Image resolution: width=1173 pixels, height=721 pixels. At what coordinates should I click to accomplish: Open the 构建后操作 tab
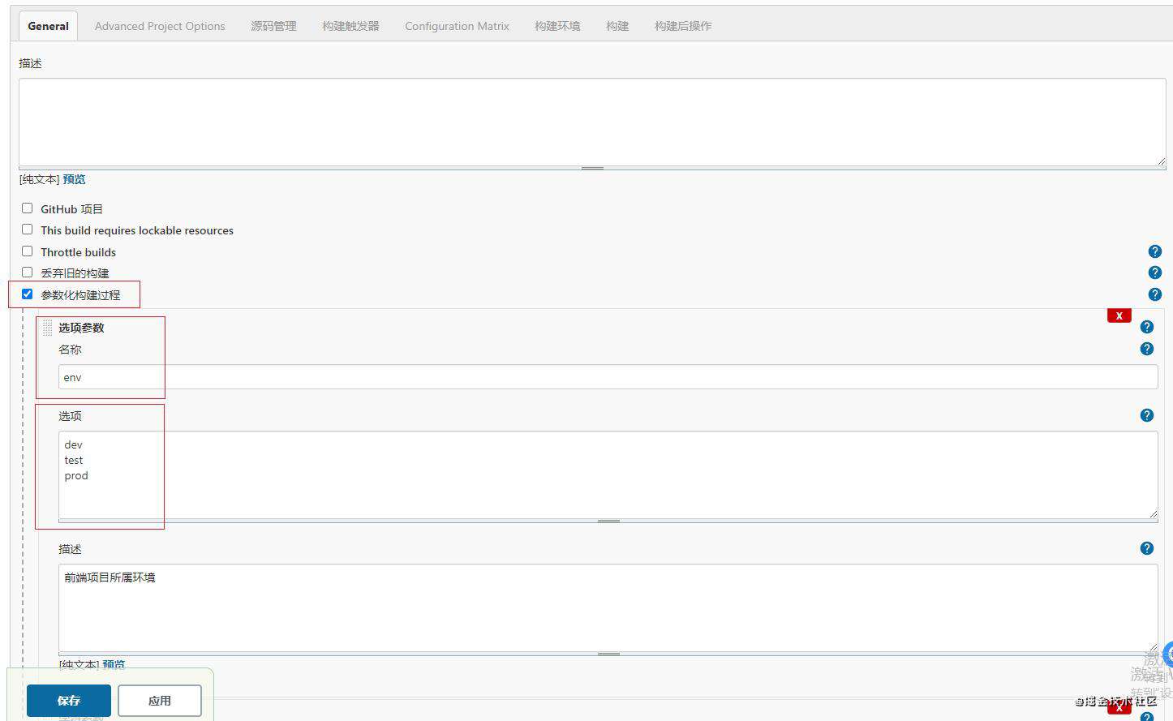coord(683,26)
